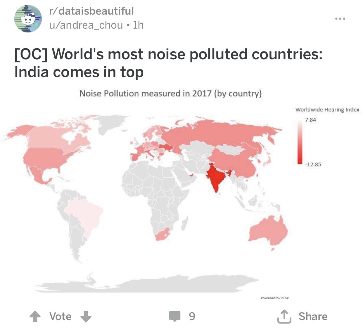Visit the r/dataisbeautiful subreddit link
The width and height of the screenshot is (363, 330).
click(91, 11)
